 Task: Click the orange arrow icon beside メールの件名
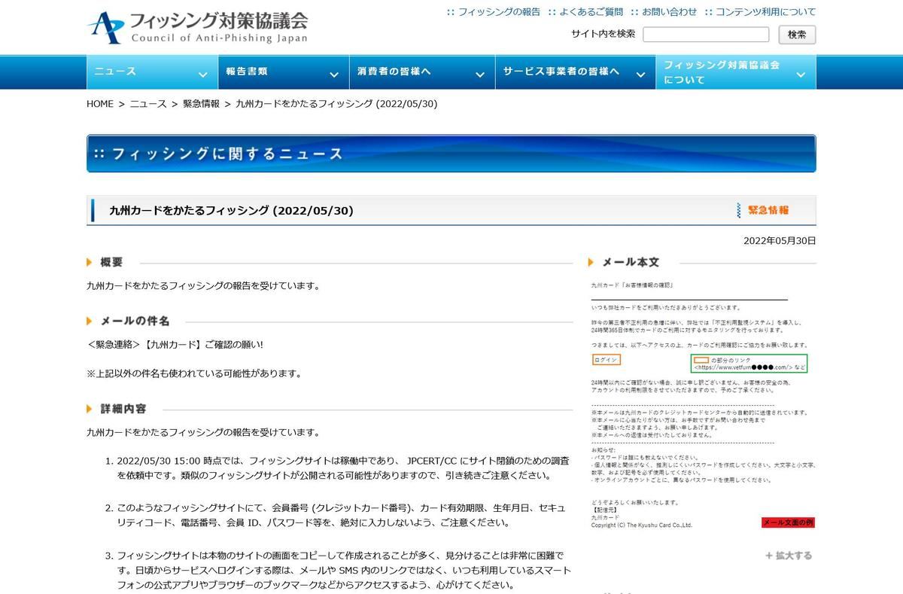click(90, 321)
